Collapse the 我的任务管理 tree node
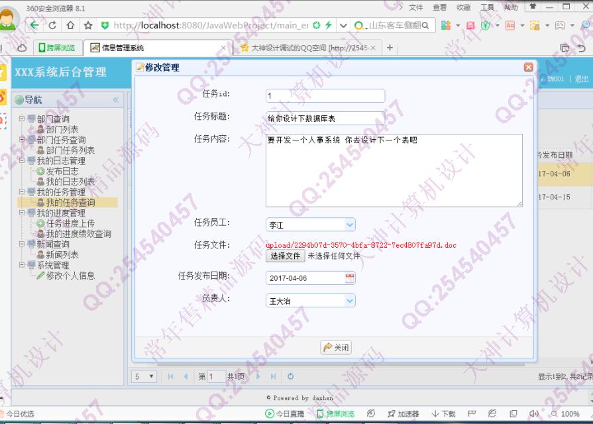The width and height of the screenshot is (593, 424). point(22,191)
